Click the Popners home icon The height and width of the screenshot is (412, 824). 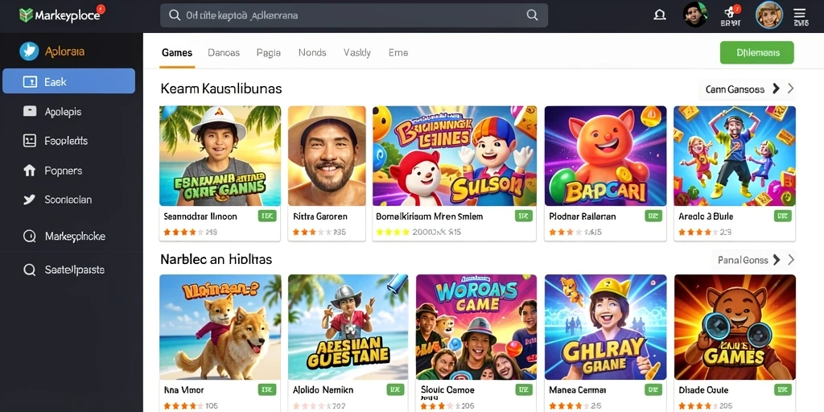pyautogui.click(x=30, y=171)
